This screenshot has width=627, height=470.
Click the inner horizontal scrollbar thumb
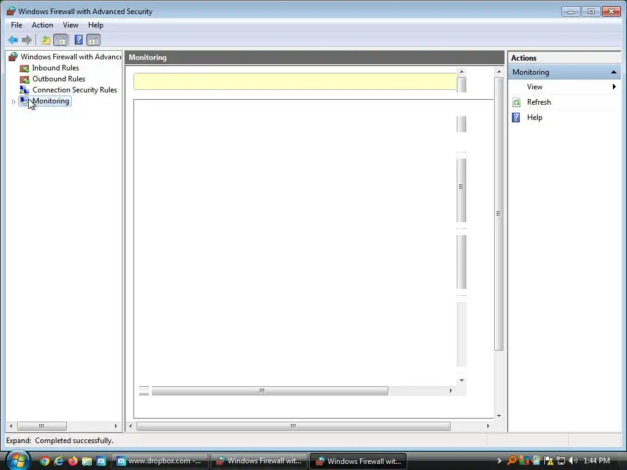[x=269, y=391]
